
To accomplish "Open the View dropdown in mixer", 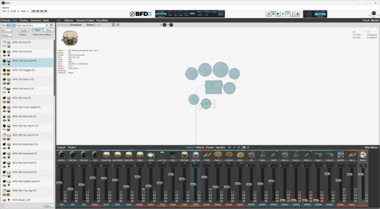I will click(72, 147).
